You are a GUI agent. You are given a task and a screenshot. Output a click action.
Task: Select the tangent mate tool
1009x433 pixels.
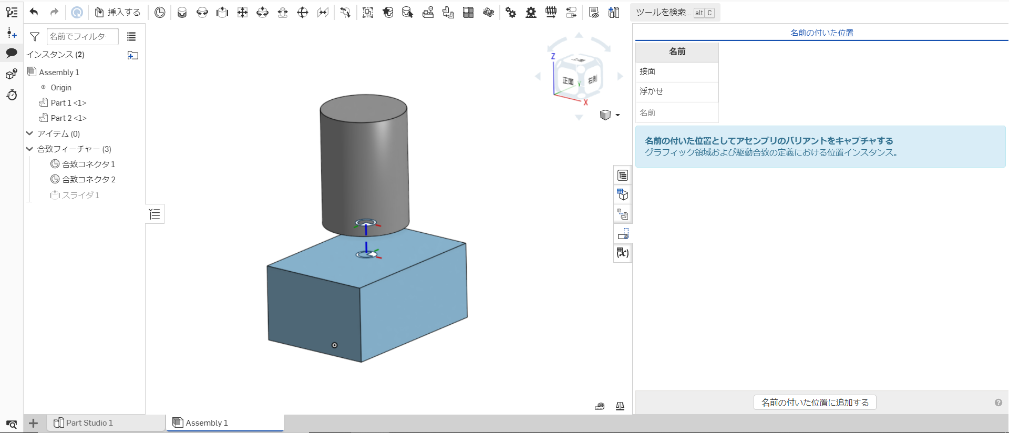coord(345,13)
